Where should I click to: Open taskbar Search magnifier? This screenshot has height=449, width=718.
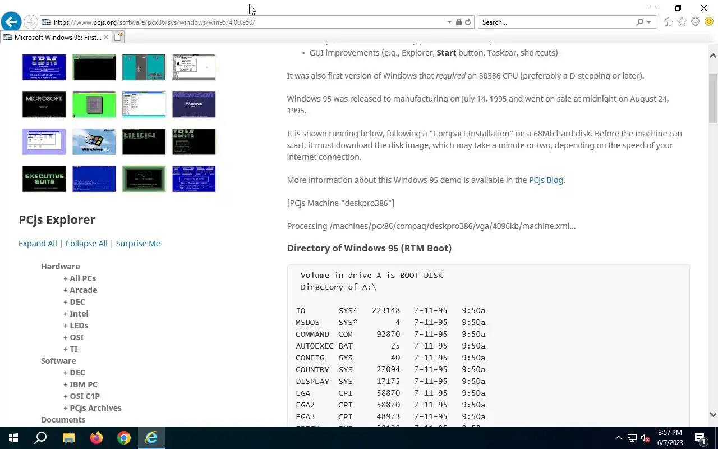click(x=40, y=438)
